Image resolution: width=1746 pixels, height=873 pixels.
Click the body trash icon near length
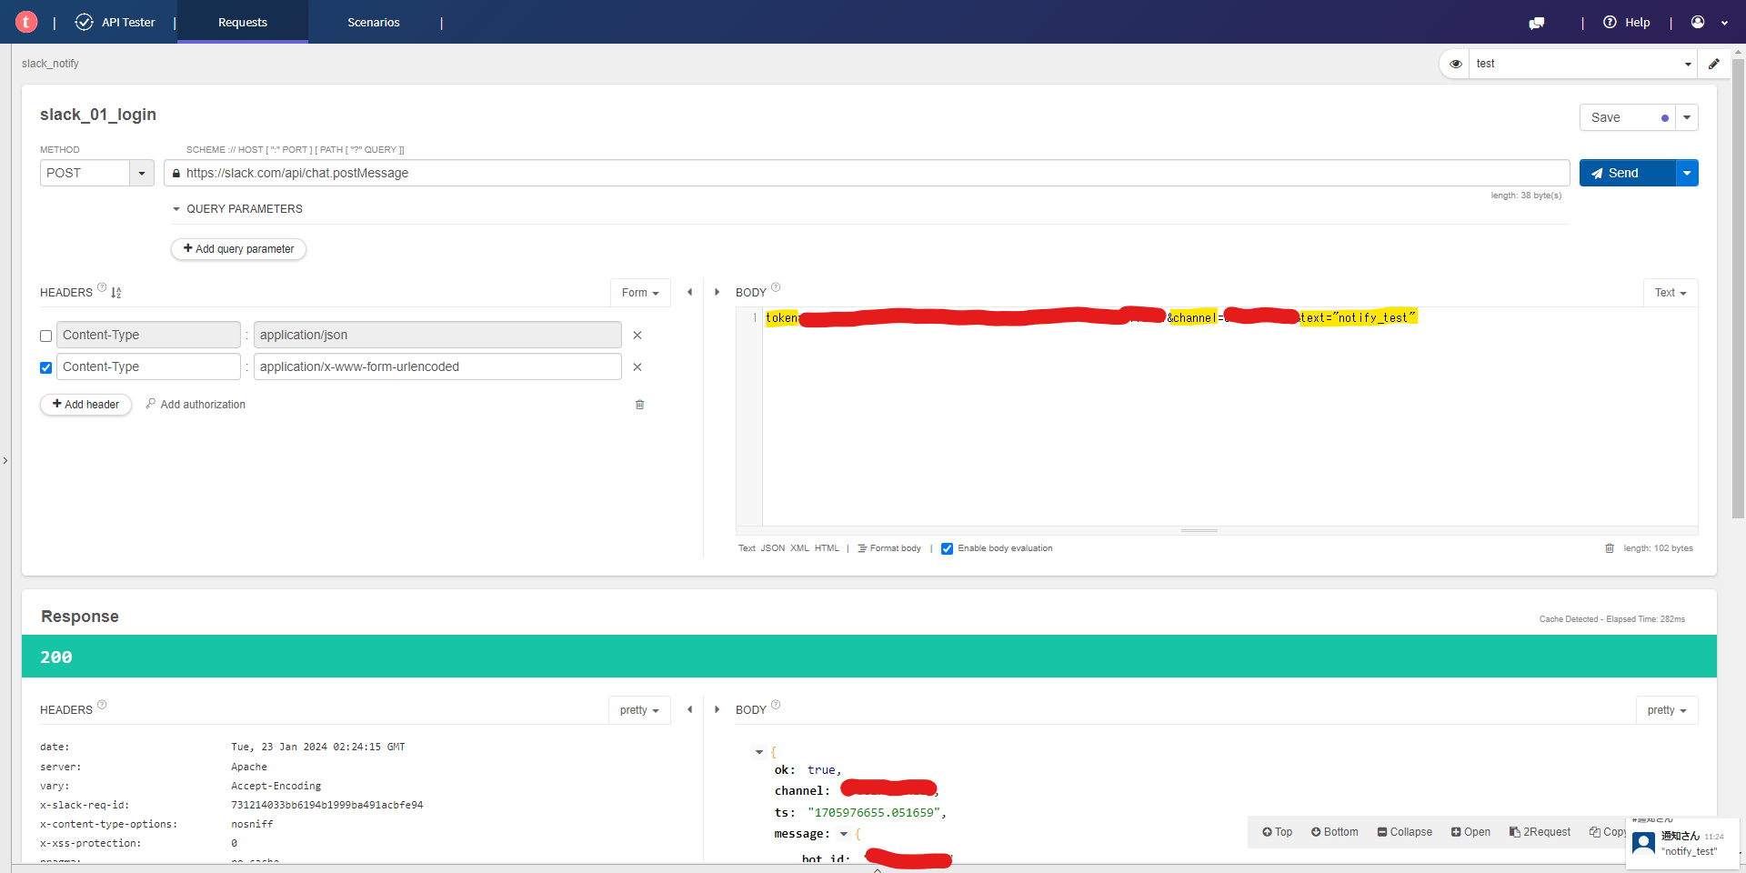1609,548
